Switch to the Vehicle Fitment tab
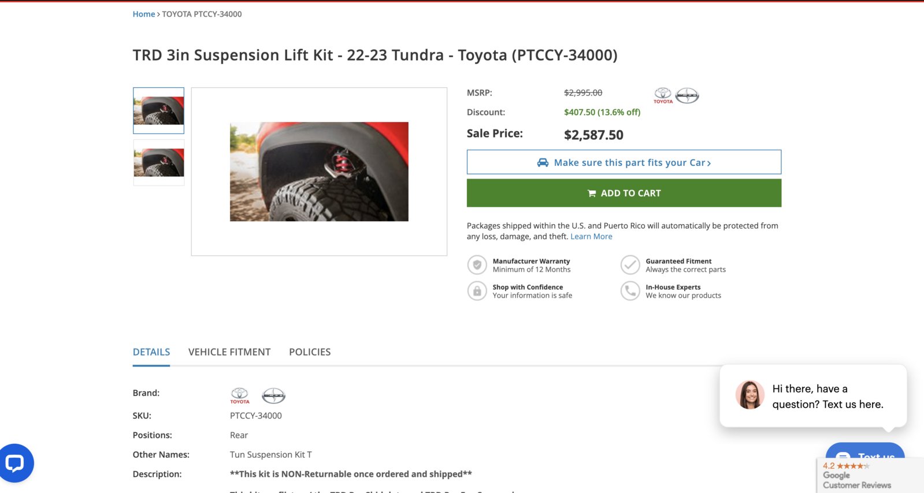 click(x=229, y=352)
